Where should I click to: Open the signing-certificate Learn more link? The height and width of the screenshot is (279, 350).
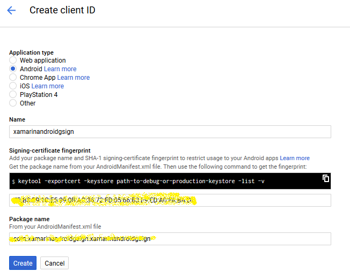click(295, 158)
